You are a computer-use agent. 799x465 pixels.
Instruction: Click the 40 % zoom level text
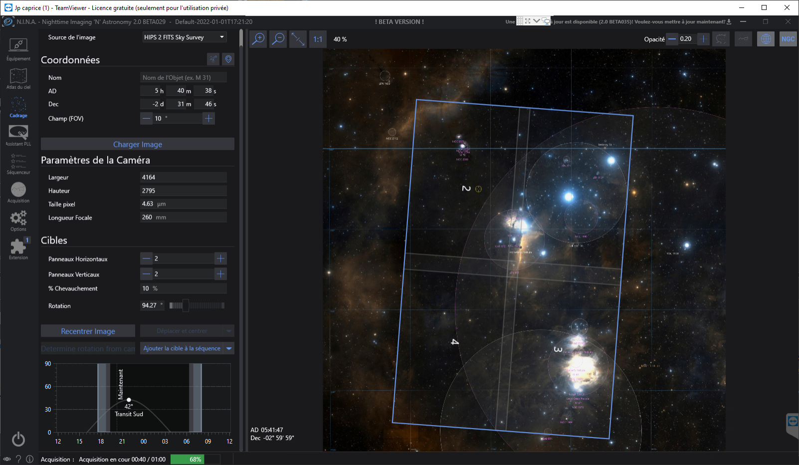point(340,39)
